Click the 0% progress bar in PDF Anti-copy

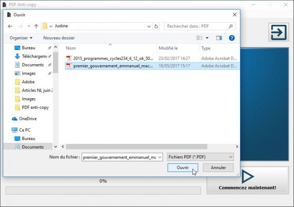pos(103,191)
